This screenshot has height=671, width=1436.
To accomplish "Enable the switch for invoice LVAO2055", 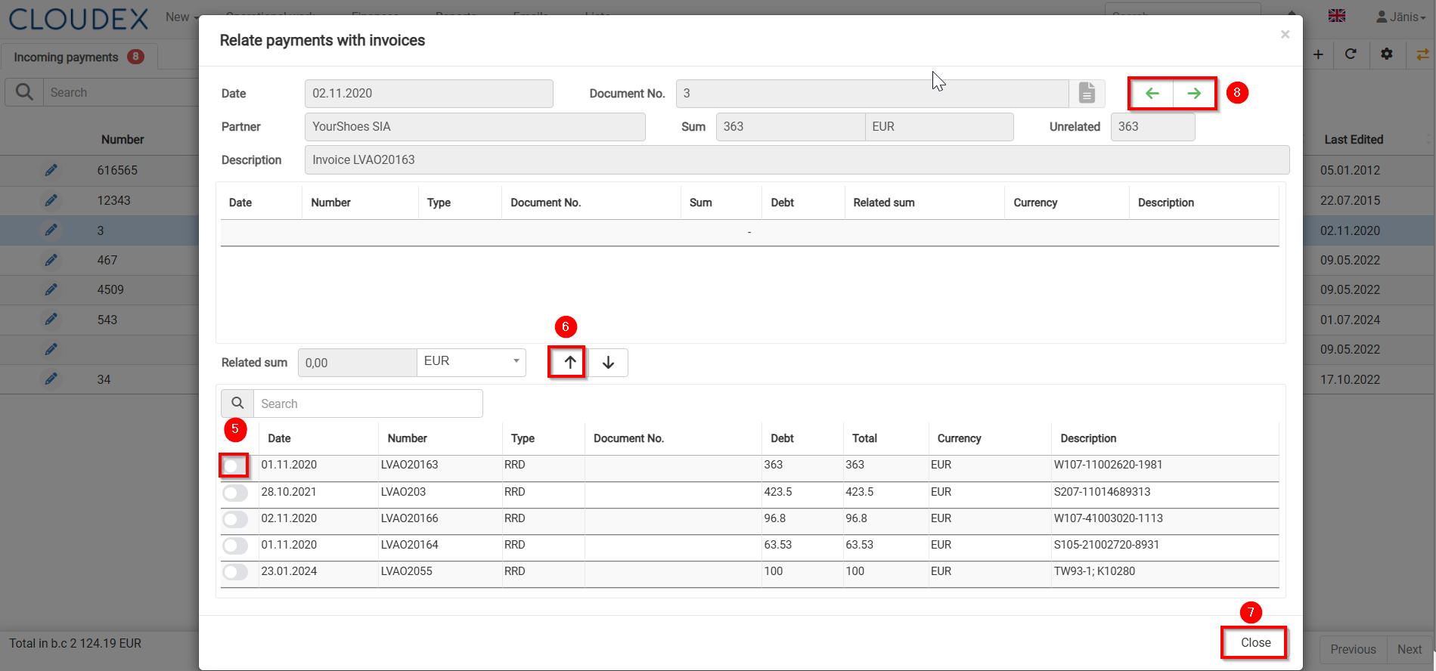I will (x=234, y=572).
